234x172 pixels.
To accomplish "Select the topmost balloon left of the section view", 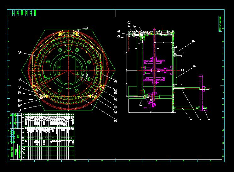I will point(119,31).
